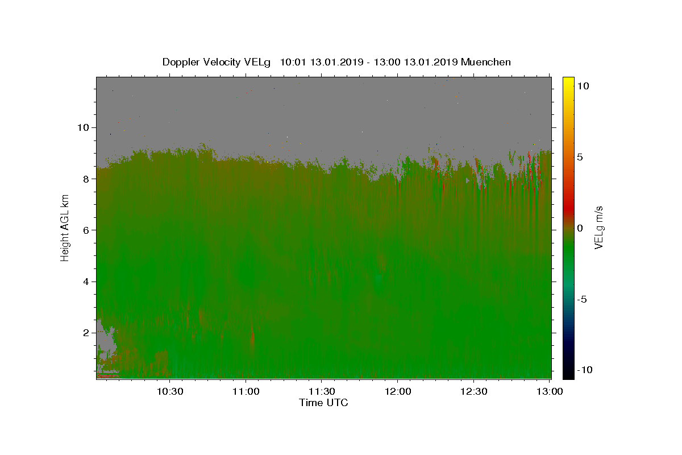This screenshot has height=455, width=682.
Task: Click the end timestamp "13:00 13.01.2019"
Action: 414,62
